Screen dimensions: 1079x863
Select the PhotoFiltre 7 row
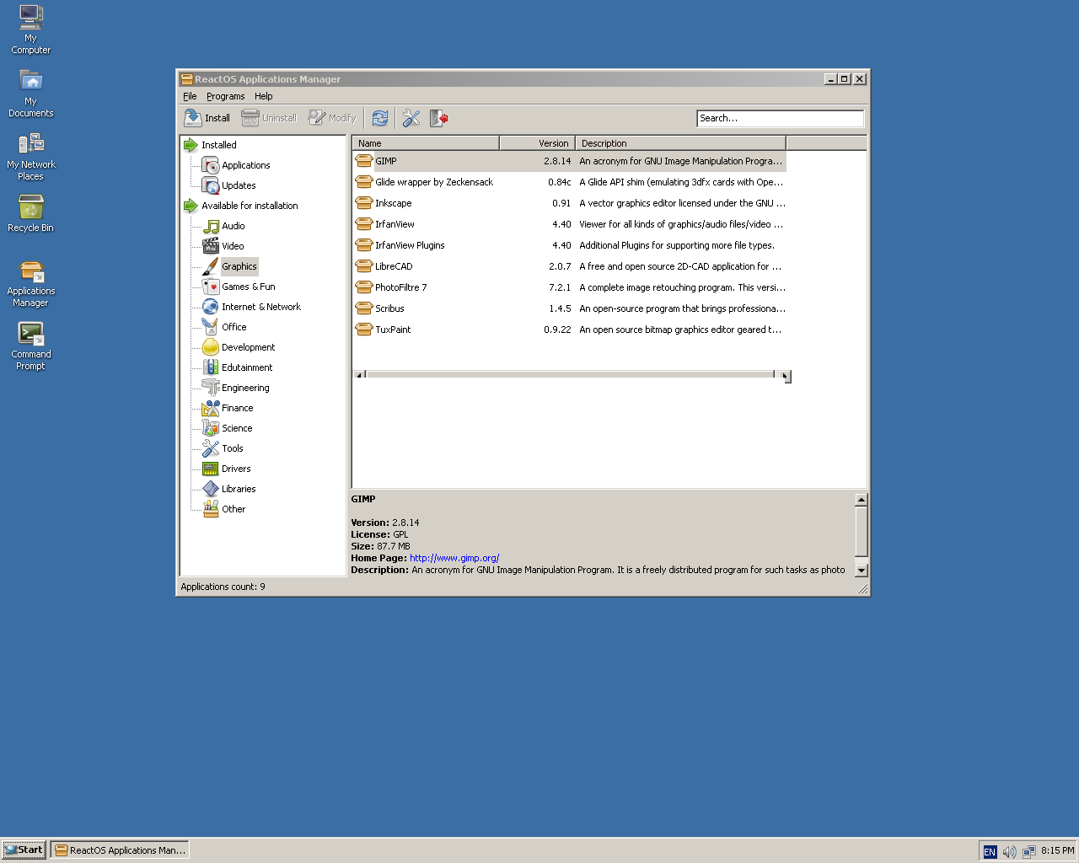570,287
